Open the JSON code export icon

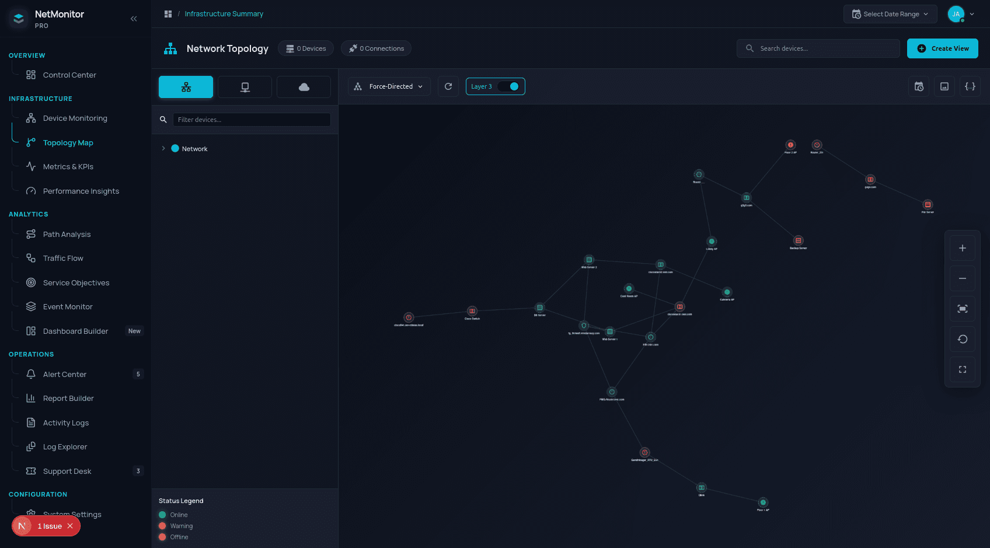pyautogui.click(x=970, y=86)
